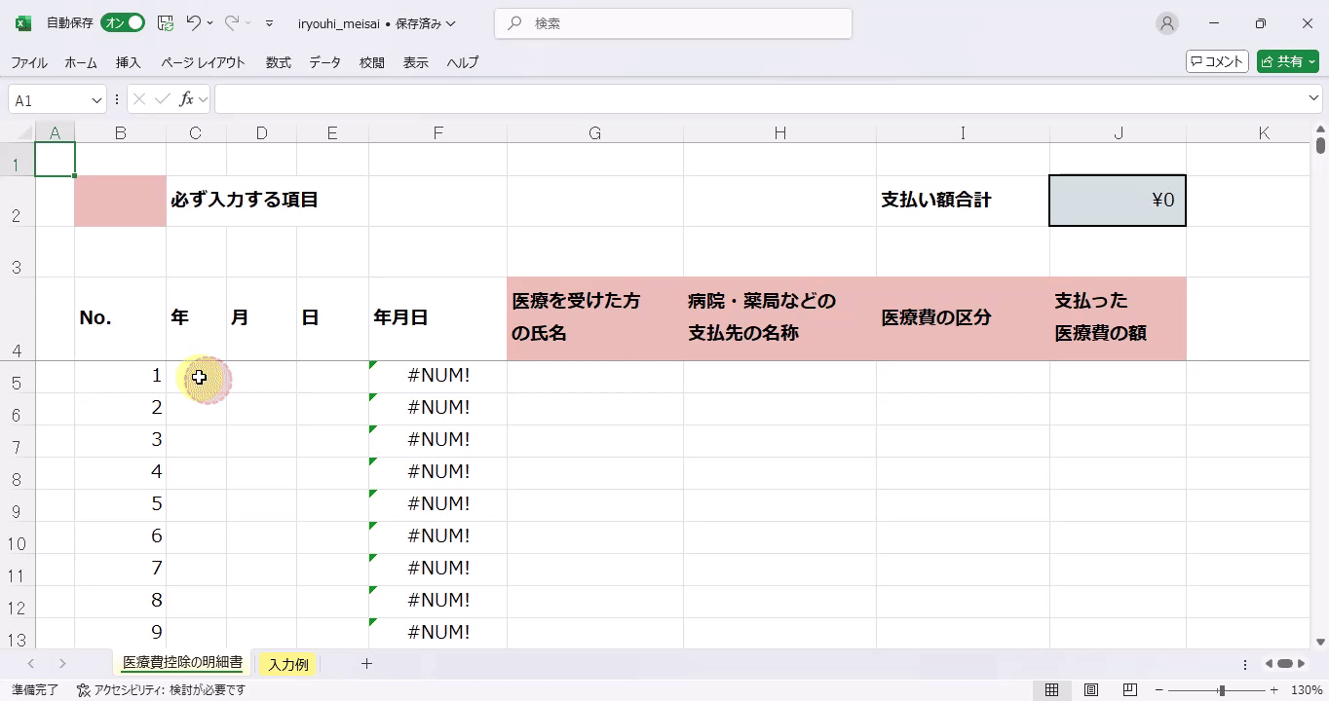The height and width of the screenshot is (701, 1329).
Task: Expand the Name Box dropdown arrow
Action: (x=96, y=100)
